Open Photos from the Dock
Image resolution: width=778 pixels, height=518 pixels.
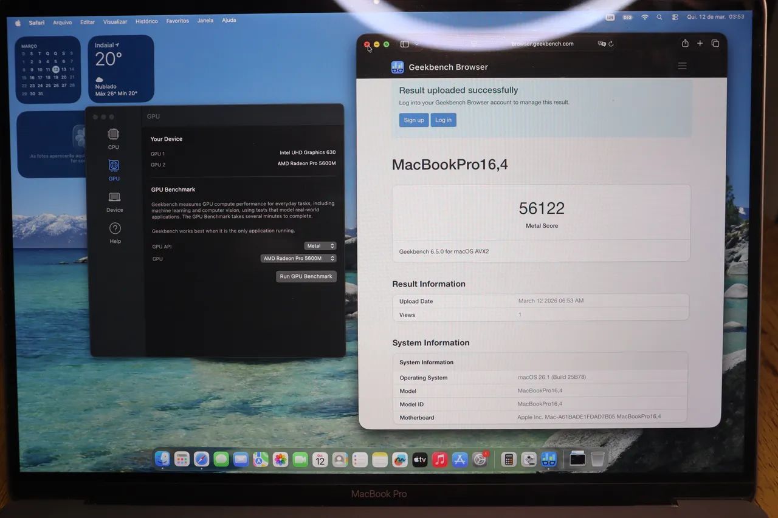[280, 460]
